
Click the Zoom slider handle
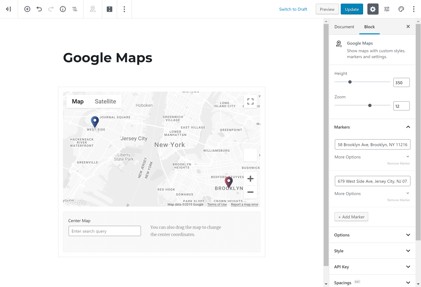click(370, 105)
